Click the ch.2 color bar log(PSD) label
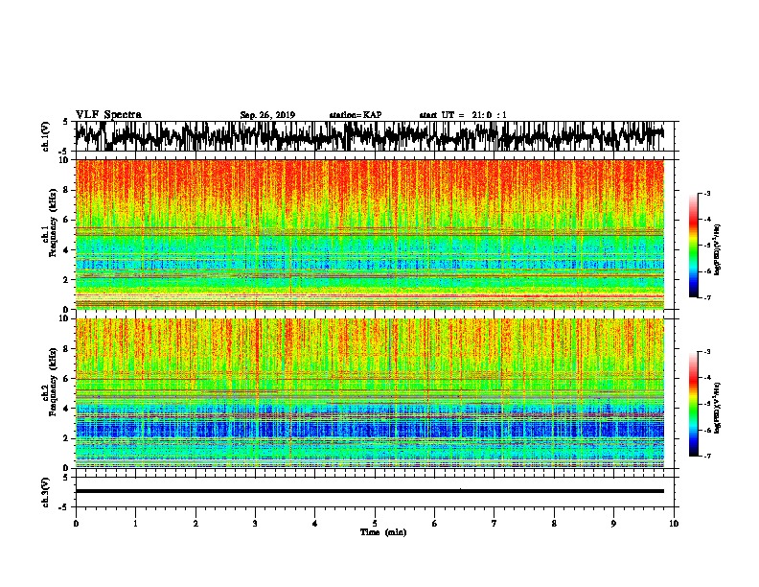The image size is (759, 587). pos(717,408)
